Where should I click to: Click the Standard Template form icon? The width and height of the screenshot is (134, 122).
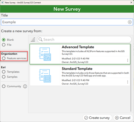pyautogui.click(x=45, y=76)
